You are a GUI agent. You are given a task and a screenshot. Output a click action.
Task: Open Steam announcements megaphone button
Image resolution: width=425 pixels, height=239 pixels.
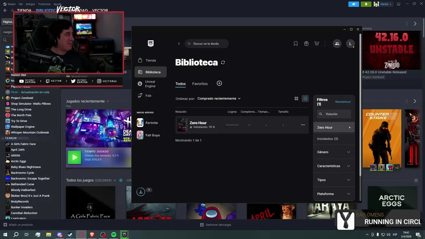pyautogui.click(x=354, y=4)
